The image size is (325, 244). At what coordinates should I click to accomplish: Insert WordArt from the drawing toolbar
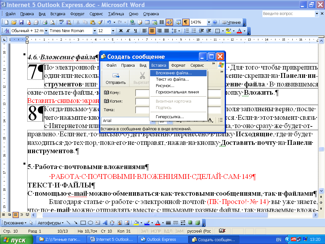(105, 223)
